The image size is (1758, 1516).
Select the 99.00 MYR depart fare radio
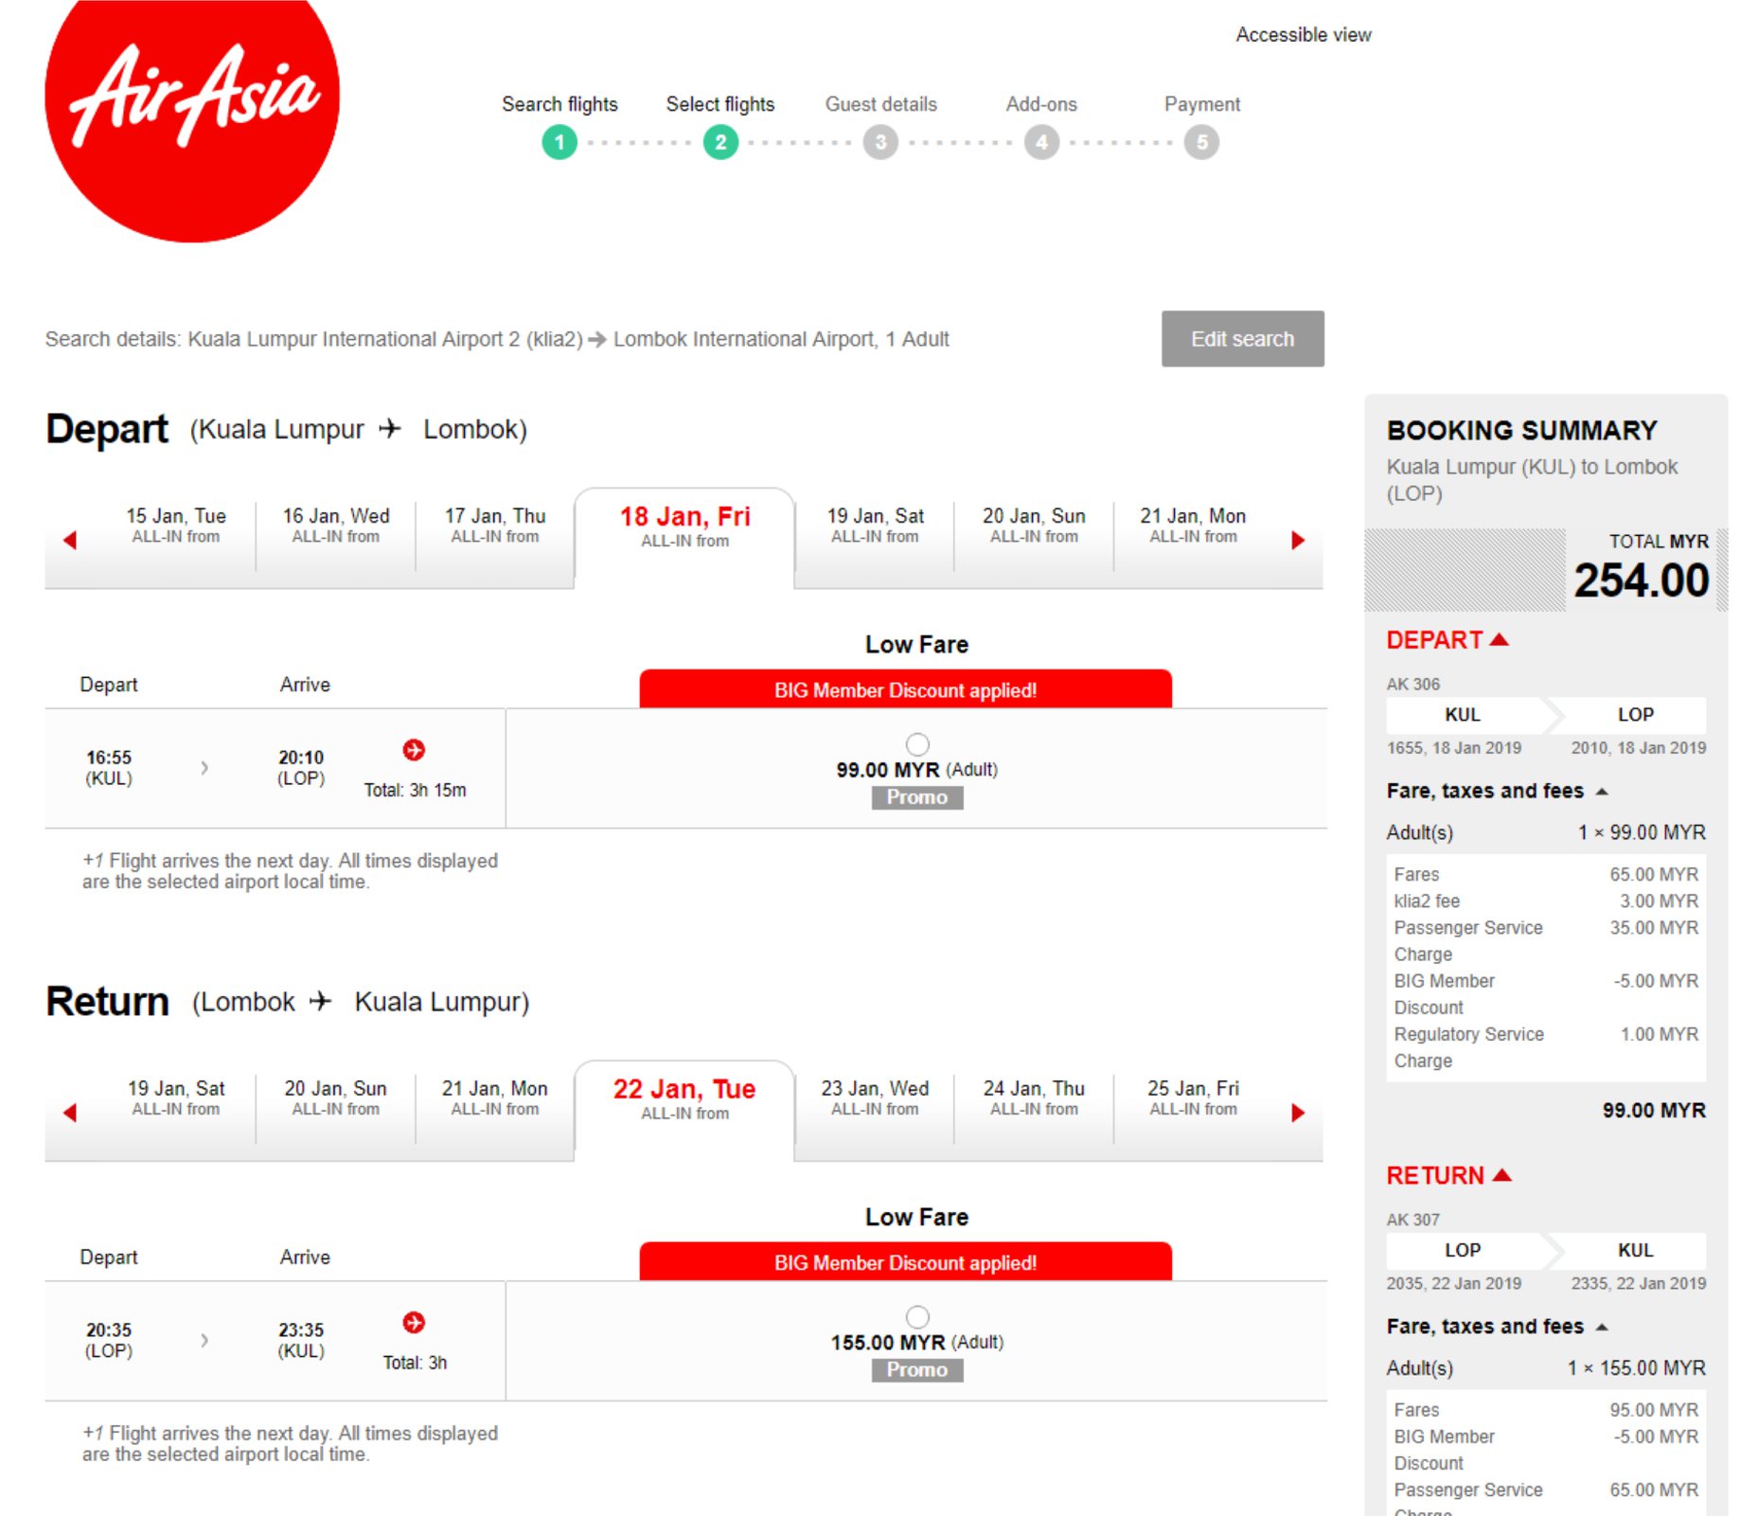917,744
